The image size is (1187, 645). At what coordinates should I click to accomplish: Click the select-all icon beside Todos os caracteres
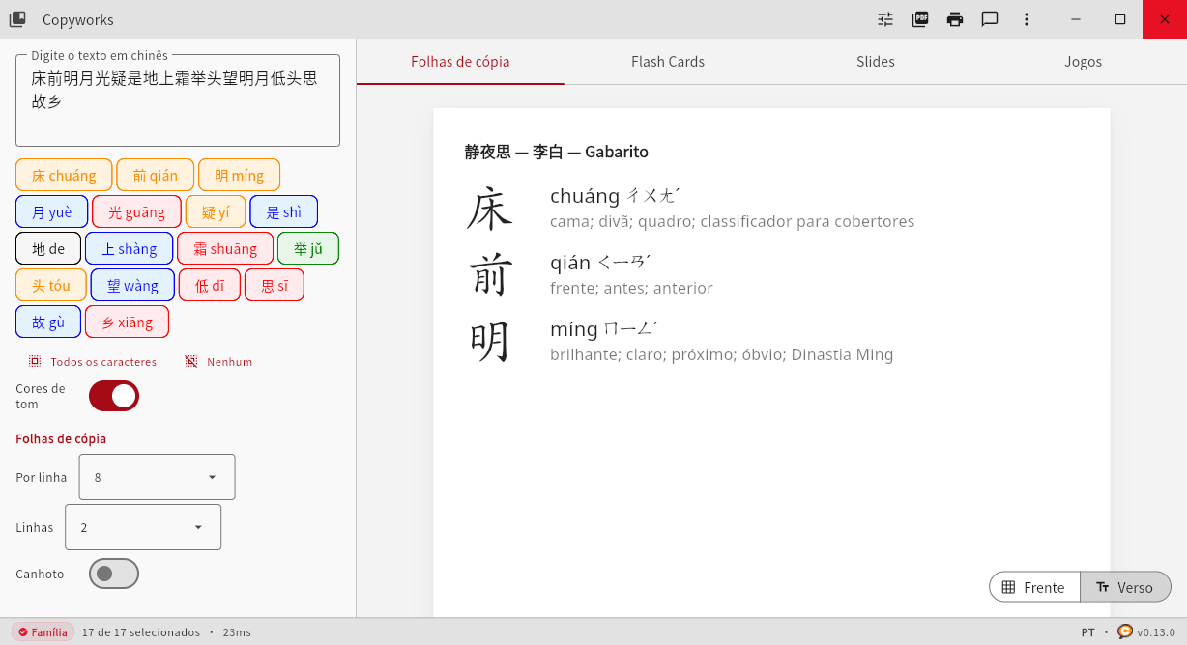[35, 361]
